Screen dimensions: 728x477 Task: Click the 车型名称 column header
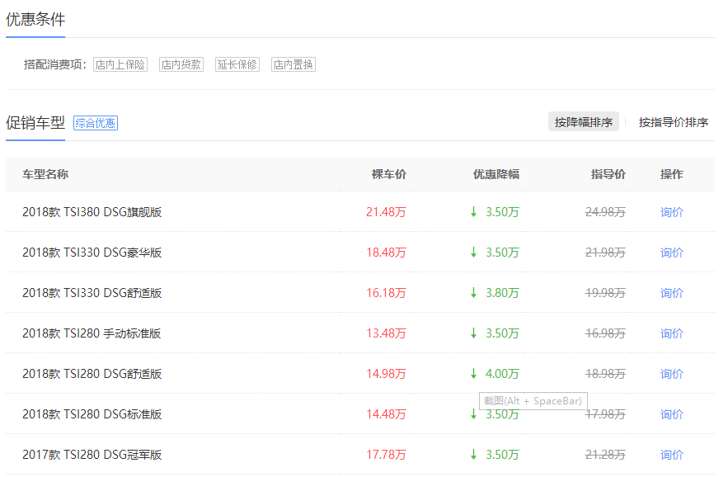(x=45, y=174)
